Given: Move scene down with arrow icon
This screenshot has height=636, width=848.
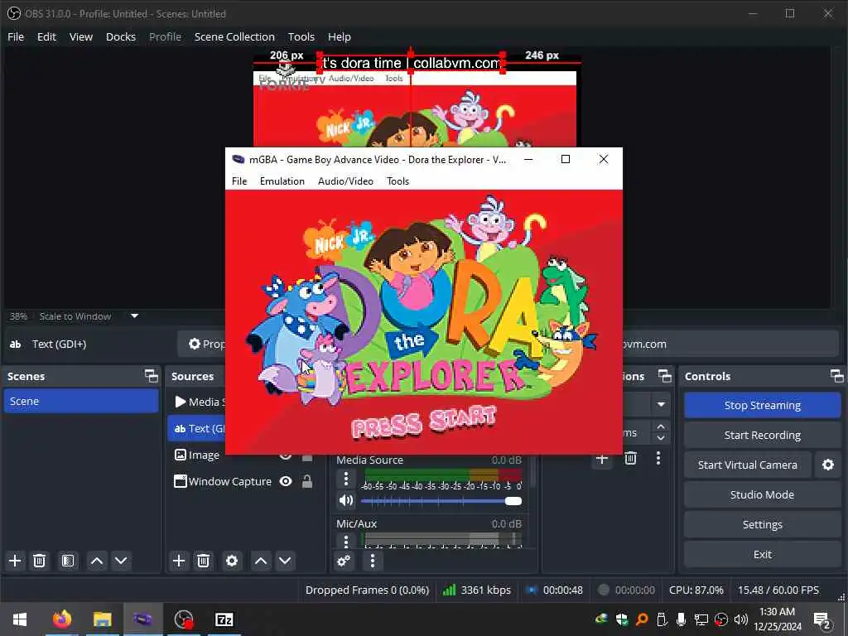Looking at the screenshot, I should [x=121, y=561].
